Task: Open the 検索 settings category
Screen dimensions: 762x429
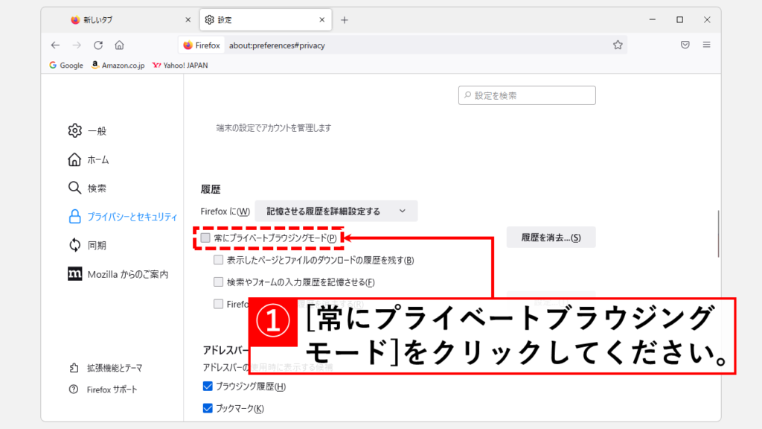Action: [x=88, y=188]
